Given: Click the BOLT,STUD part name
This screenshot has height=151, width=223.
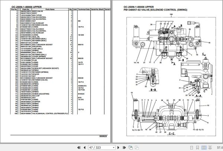Looking at the screenshot, I should pos(37,15).
